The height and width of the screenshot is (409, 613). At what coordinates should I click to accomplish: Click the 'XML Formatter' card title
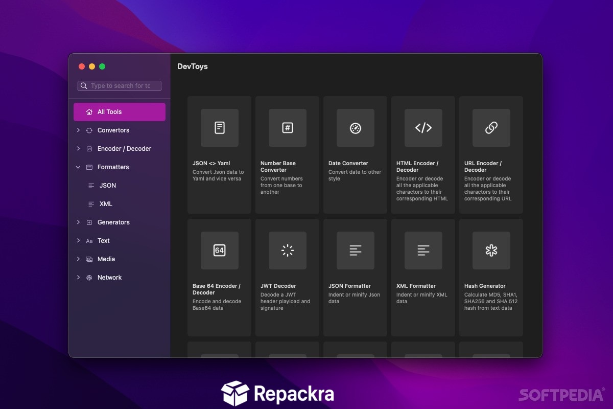[x=416, y=286]
